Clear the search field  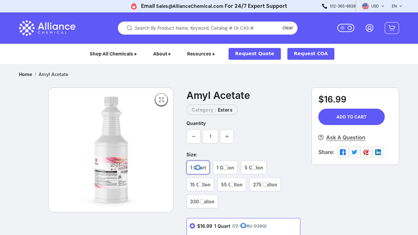(x=288, y=28)
